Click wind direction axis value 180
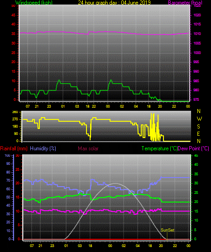211x252 pixels. pos(15,127)
